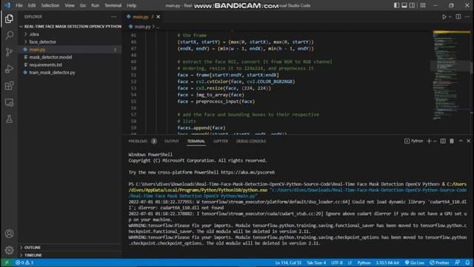Screen dimensions: 474x267
Task: Select main.py in the Explorer tree
Action: (70, 50)
